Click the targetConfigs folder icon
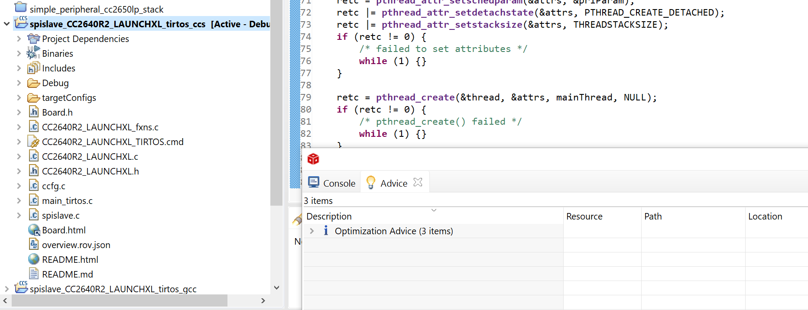The width and height of the screenshot is (808, 310). pyautogui.click(x=33, y=97)
